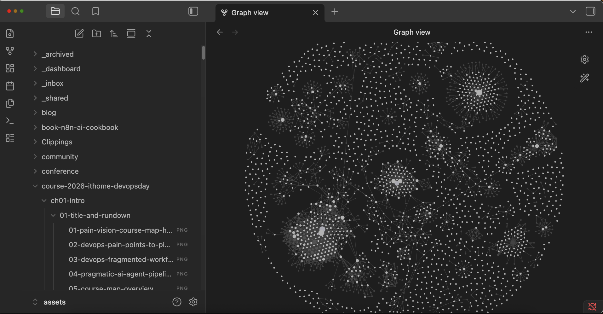Open the file explorer tab icon
The width and height of the screenshot is (603, 314).
click(x=55, y=11)
